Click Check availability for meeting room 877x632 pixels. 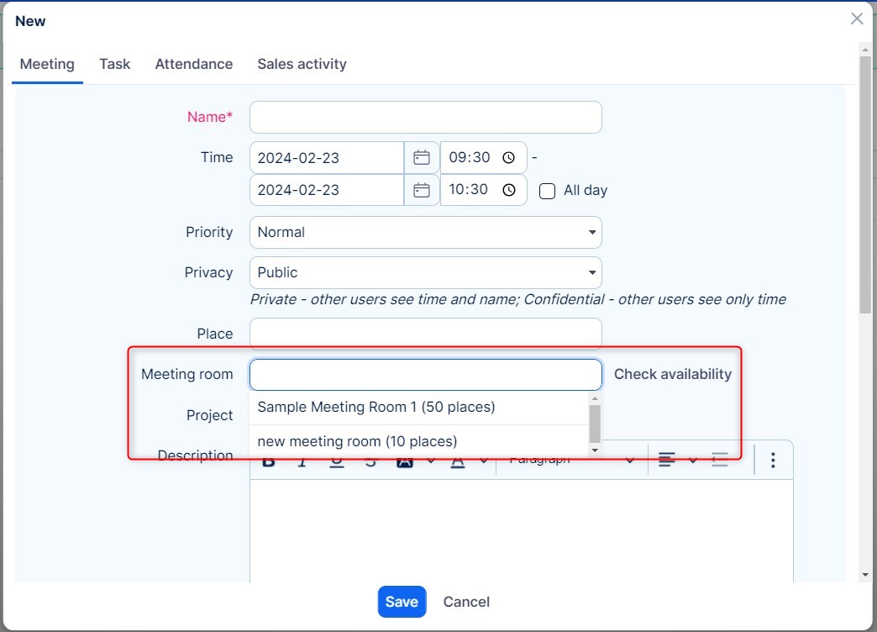[672, 374]
